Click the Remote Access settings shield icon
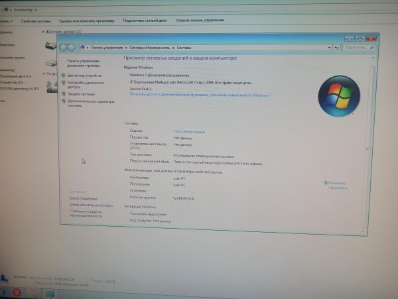Screen dimensions: 398x299 tap(64, 84)
